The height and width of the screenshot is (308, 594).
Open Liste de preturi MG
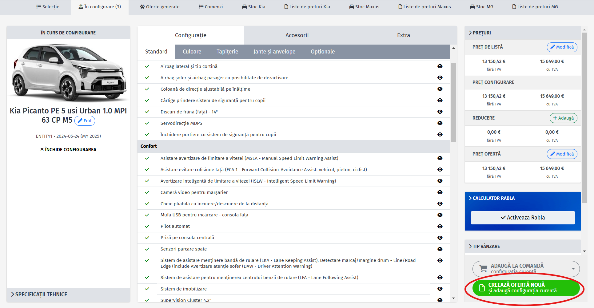535,7
